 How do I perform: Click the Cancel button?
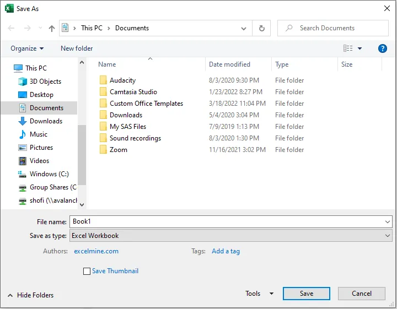click(x=362, y=294)
